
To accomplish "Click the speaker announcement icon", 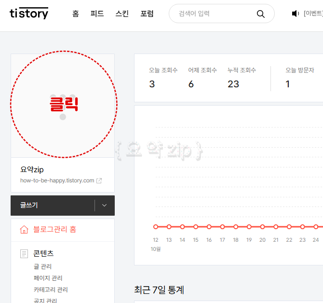I will tap(296, 14).
